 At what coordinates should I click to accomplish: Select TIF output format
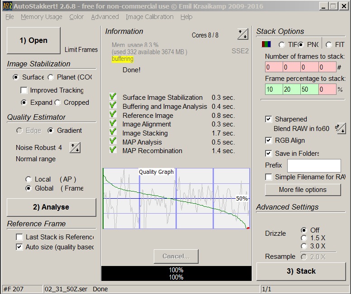[282, 45]
